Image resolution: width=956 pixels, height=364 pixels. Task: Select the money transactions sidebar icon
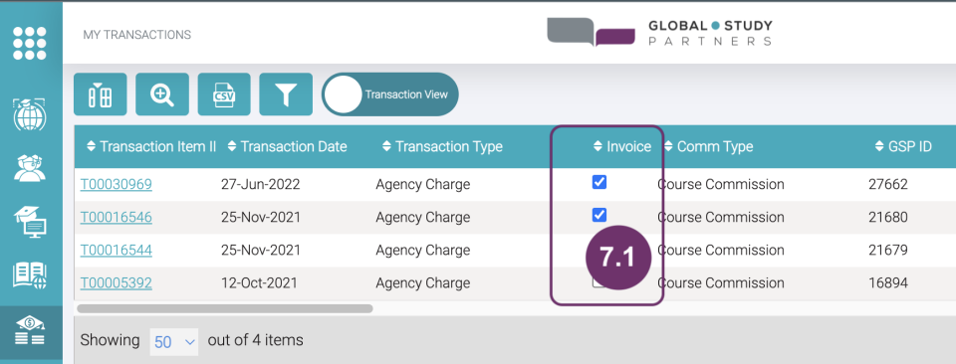point(29,332)
